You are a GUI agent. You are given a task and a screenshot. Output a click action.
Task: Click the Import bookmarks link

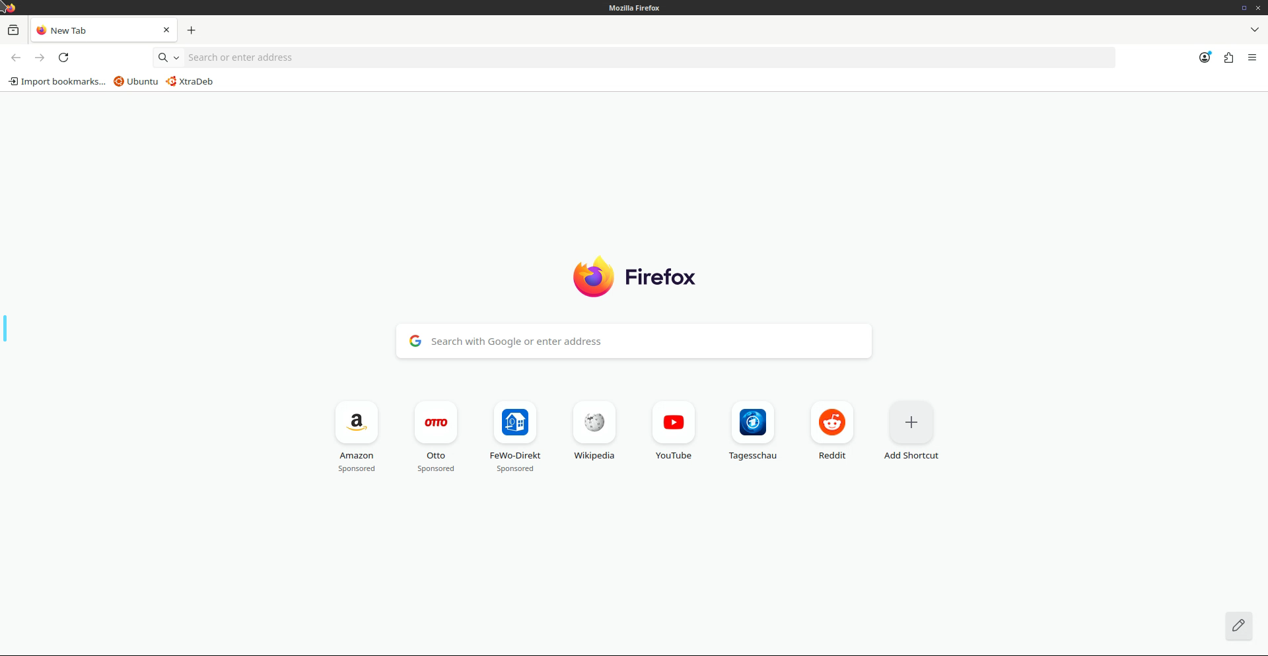click(57, 81)
